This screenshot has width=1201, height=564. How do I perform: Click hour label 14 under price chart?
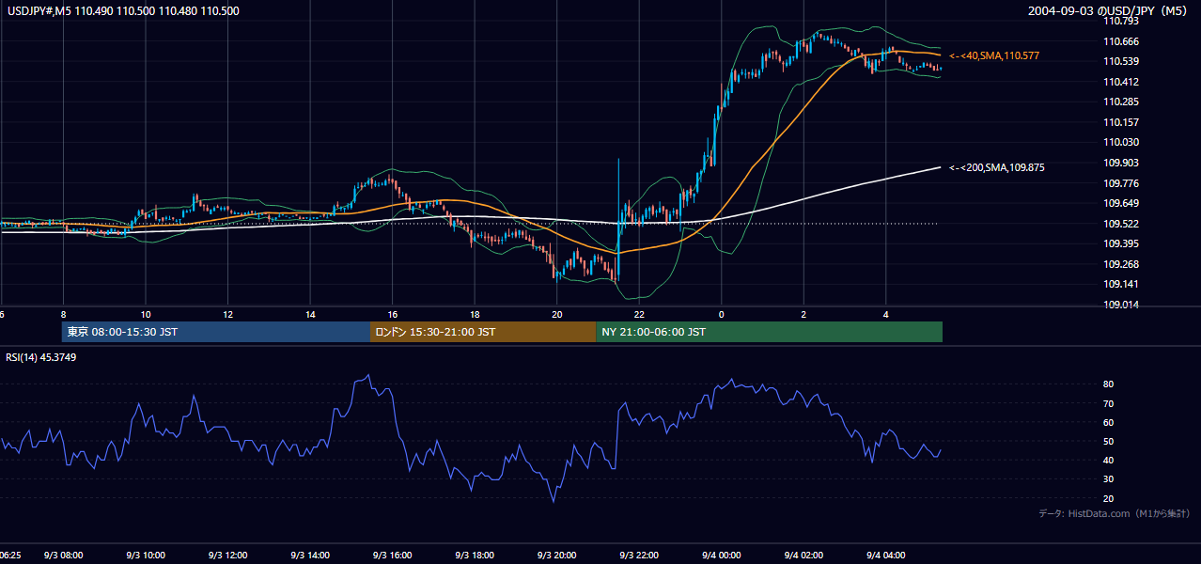tap(310, 315)
